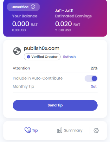The width and height of the screenshot is (110, 142).
Task: Refresh the creator verification status
Action: coord(69,57)
